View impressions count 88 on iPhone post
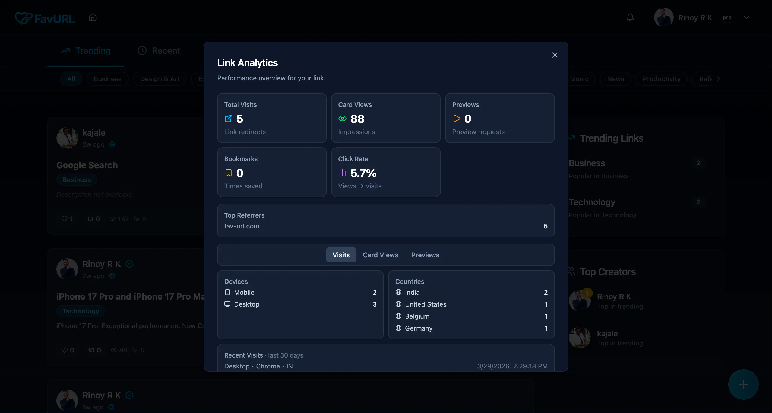 click(x=119, y=350)
